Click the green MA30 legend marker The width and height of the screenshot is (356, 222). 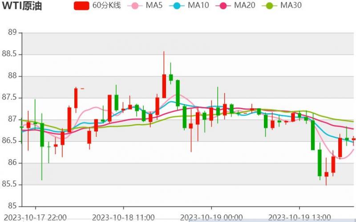(269, 5)
